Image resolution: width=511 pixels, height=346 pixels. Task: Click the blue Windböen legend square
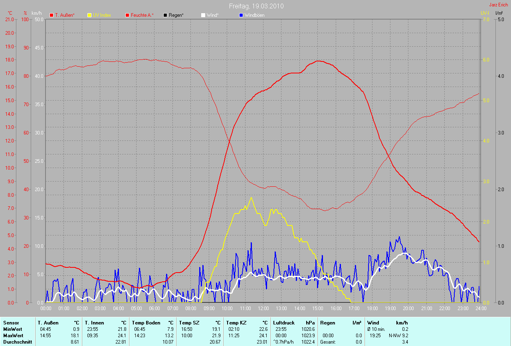241,15
